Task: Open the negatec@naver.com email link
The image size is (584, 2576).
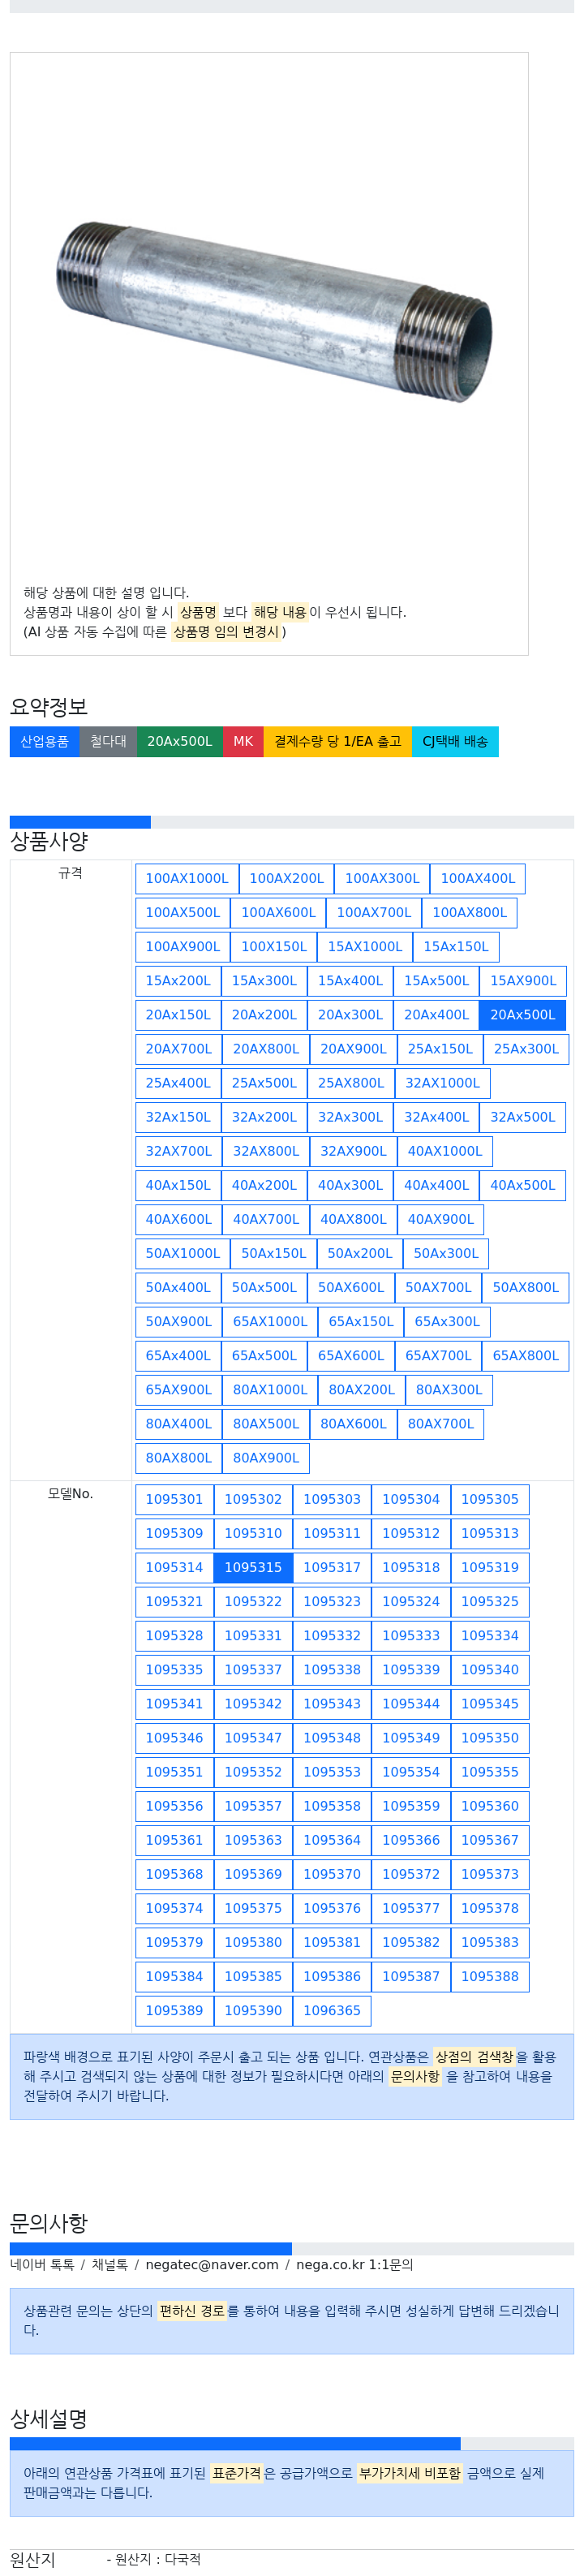Action: click(212, 2265)
